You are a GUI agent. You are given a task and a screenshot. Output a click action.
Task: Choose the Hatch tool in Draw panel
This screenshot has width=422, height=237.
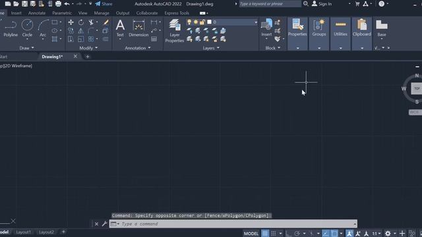(x=55, y=39)
